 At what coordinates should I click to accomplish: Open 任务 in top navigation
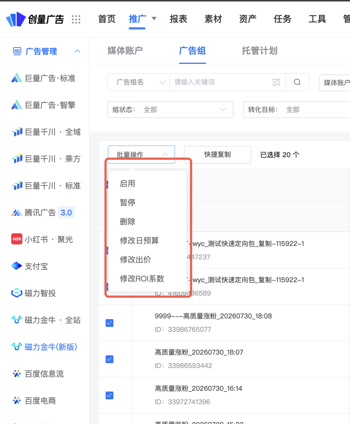click(282, 19)
